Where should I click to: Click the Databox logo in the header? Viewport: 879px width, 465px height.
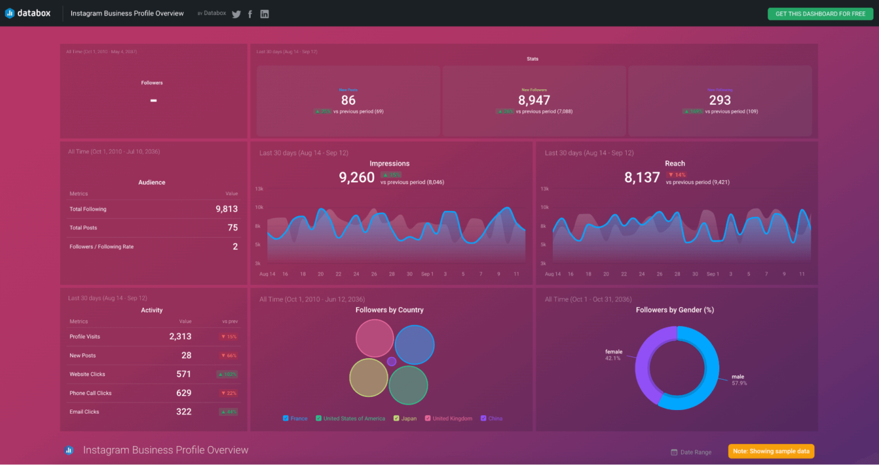pos(27,13)
